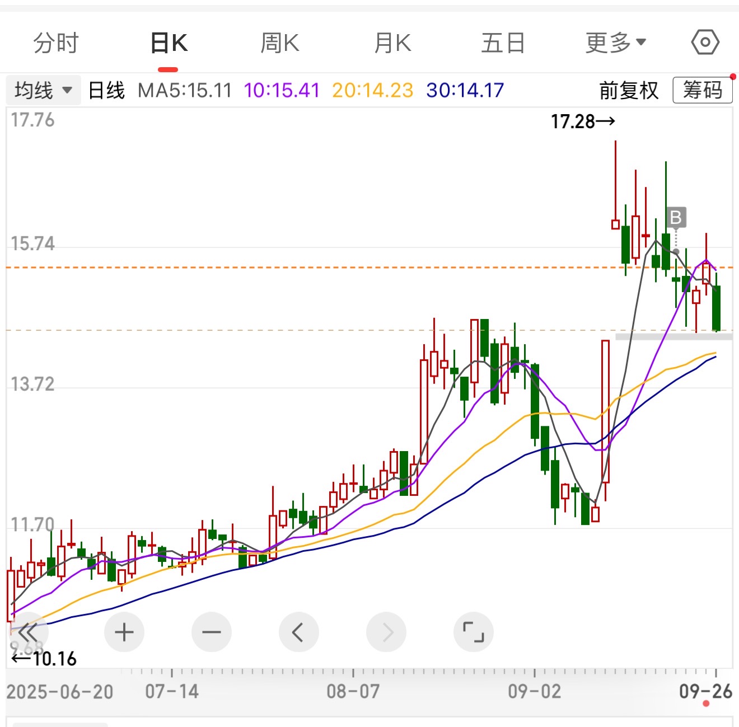Jump to earliest data with double-left arrow
The image size is (739, 727).
(28, 632)
